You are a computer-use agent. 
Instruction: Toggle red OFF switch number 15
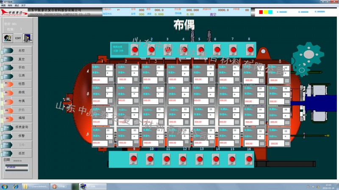coord(232,159)
